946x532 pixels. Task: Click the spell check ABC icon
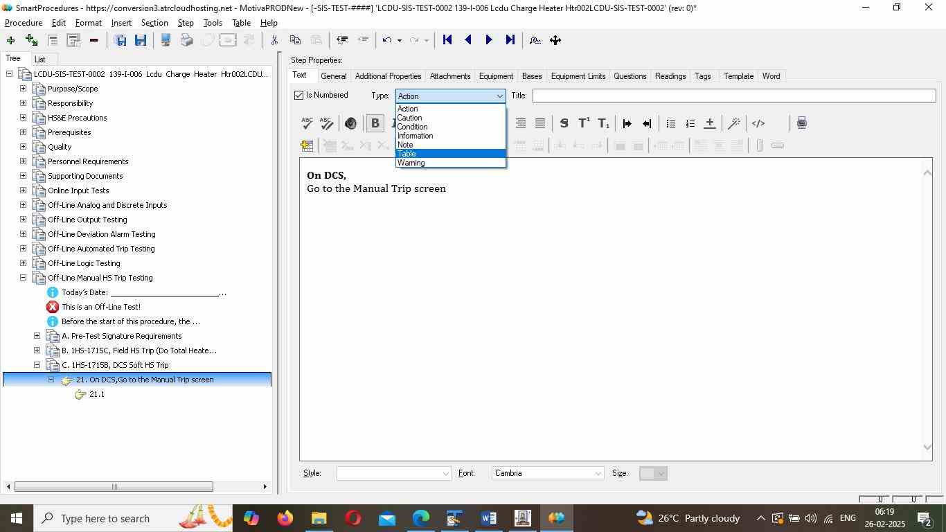coord(307,123)
